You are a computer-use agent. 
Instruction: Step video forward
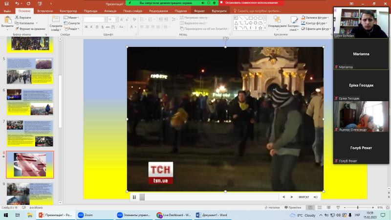pyautogui.click(x=291, y=197)
